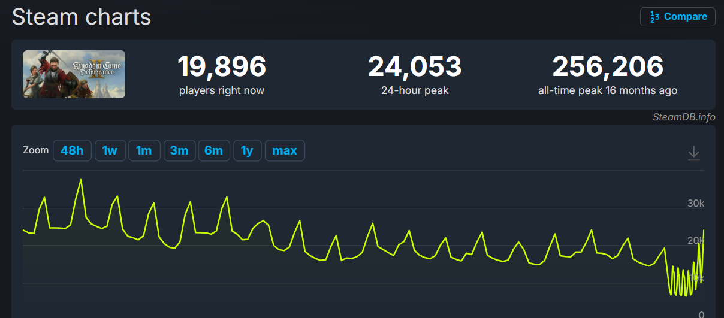Click the 'all-time peak 16 months ago' caption
Viewport: 724px width, 318px height.
pos(608,91)
